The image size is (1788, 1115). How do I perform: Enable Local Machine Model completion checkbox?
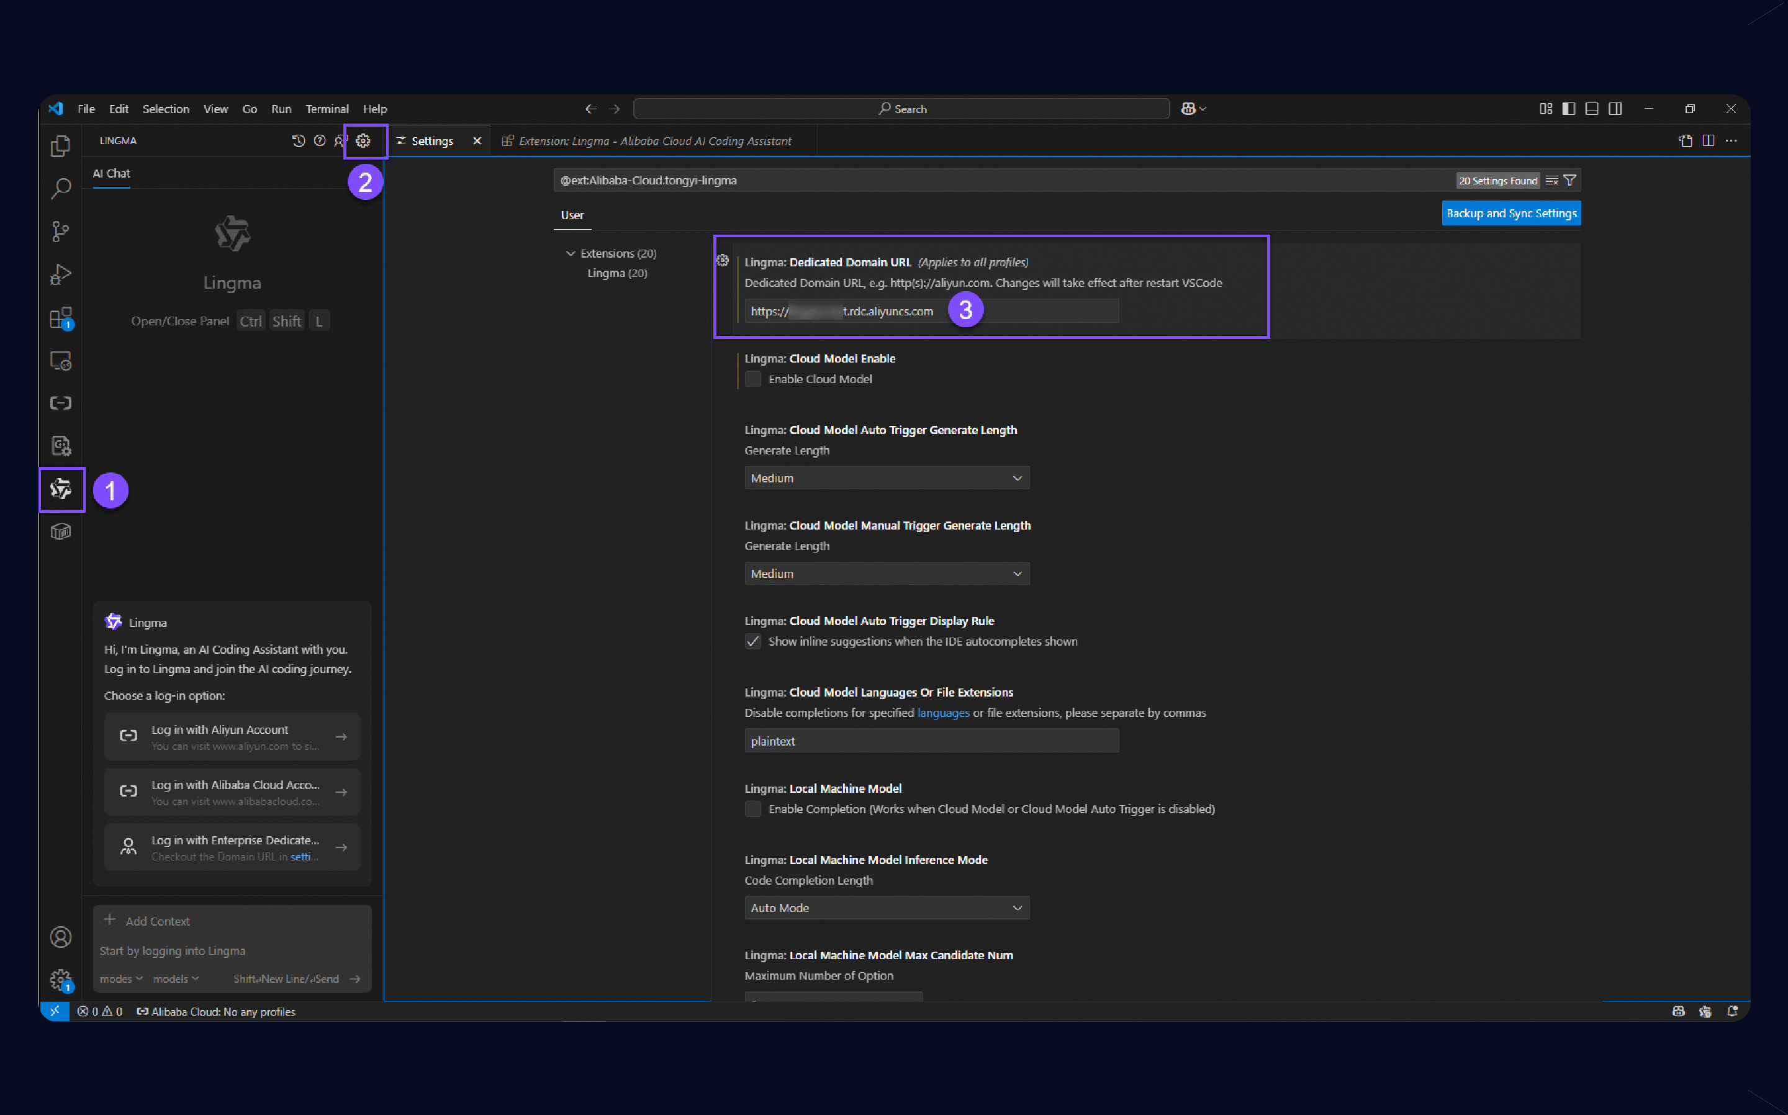click(753, 809)
